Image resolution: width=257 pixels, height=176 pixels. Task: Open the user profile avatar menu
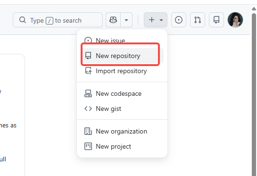tap(235, 20)
